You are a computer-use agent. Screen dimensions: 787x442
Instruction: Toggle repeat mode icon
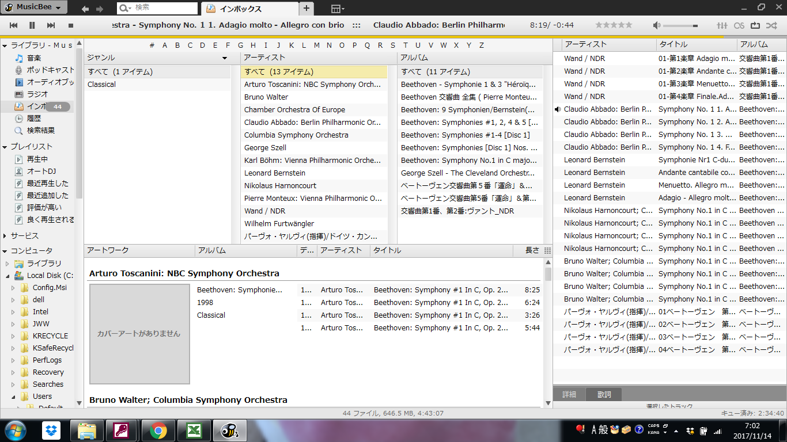(755, 25)
